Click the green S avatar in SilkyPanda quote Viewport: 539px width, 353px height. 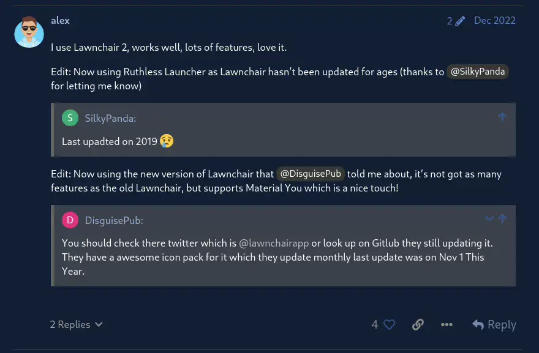[70, 118]
